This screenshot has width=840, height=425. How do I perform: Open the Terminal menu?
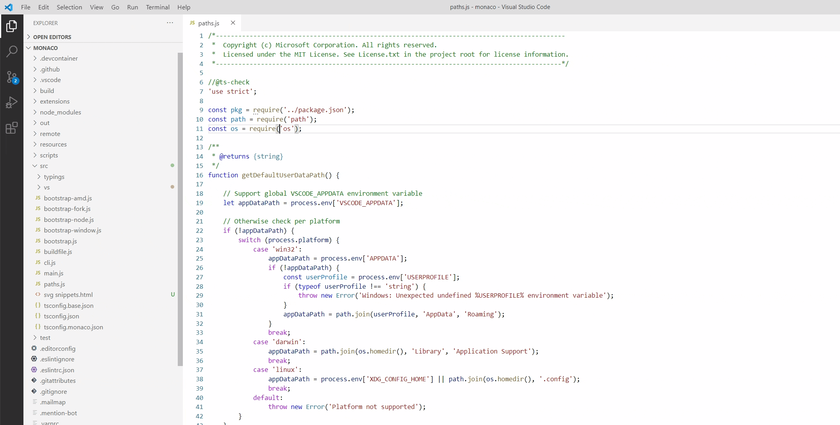tap(157, 7)
